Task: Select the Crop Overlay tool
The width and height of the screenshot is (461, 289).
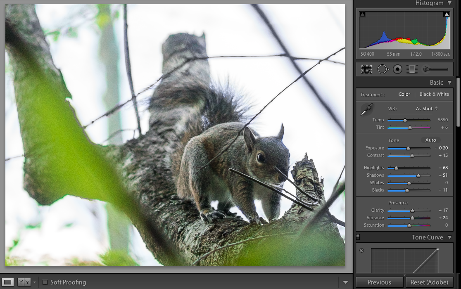Action: tap(366, 69)
